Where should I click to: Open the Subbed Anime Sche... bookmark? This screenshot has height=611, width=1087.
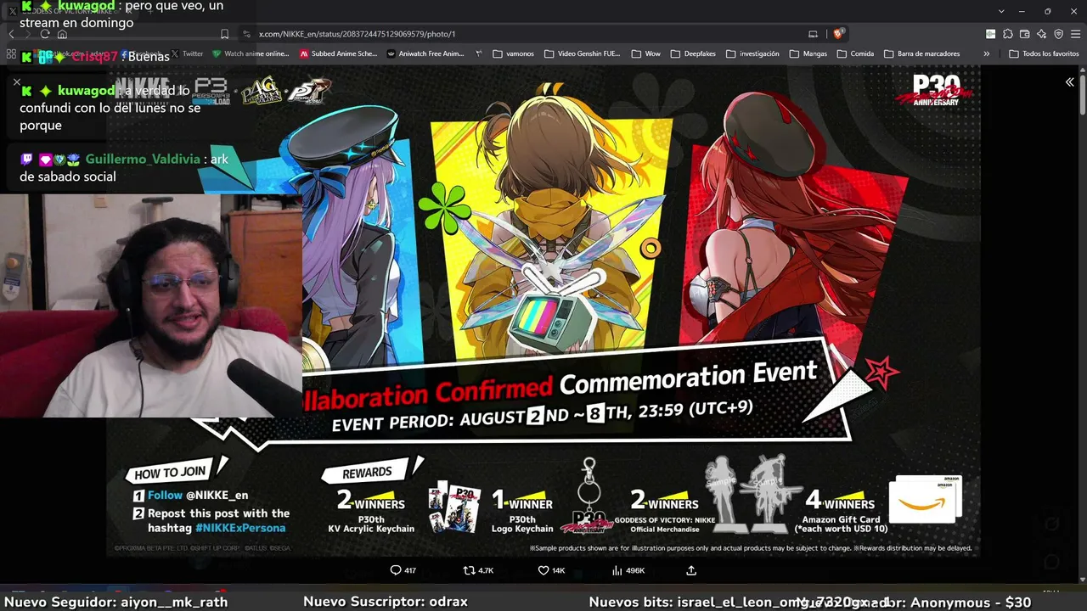338,53
